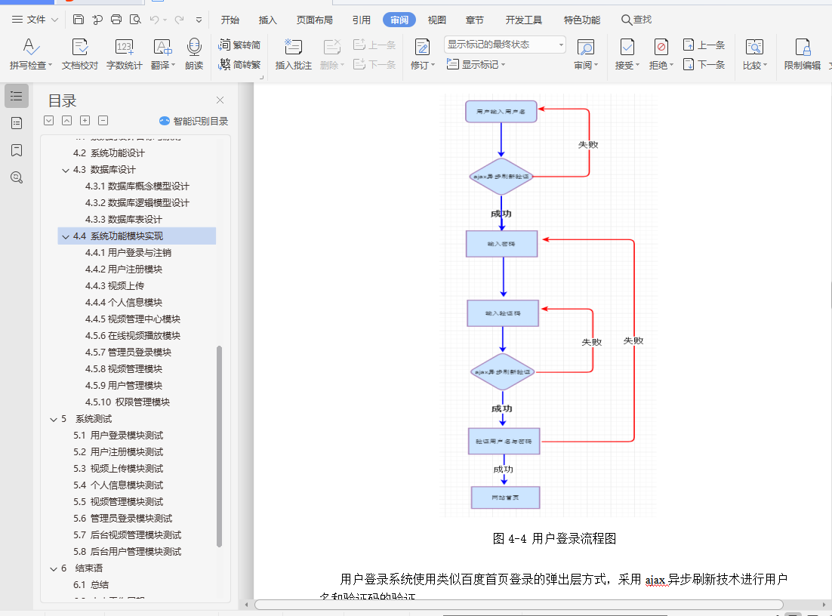Open the 显示标记 dropdown menu
Image resolution: width=832 pixels, height=616 pixels.
pos(476,65)
